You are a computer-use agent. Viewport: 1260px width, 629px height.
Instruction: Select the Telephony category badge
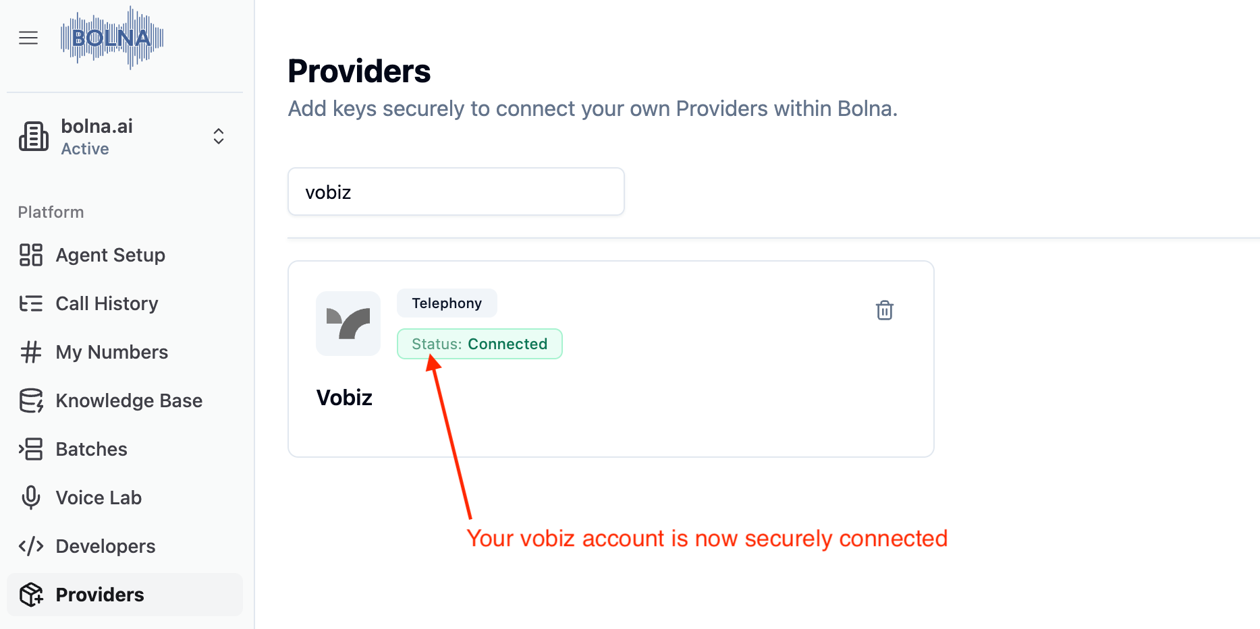click(447, 303)
